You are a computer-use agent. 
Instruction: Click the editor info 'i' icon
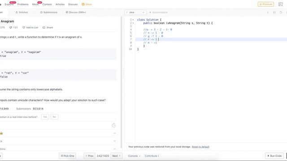coord(268,13)
